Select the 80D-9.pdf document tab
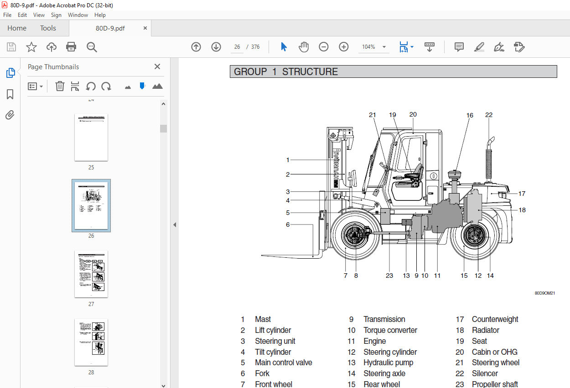Image resolution: width=570 pixels, height=388 pixels. pos(110,28)
